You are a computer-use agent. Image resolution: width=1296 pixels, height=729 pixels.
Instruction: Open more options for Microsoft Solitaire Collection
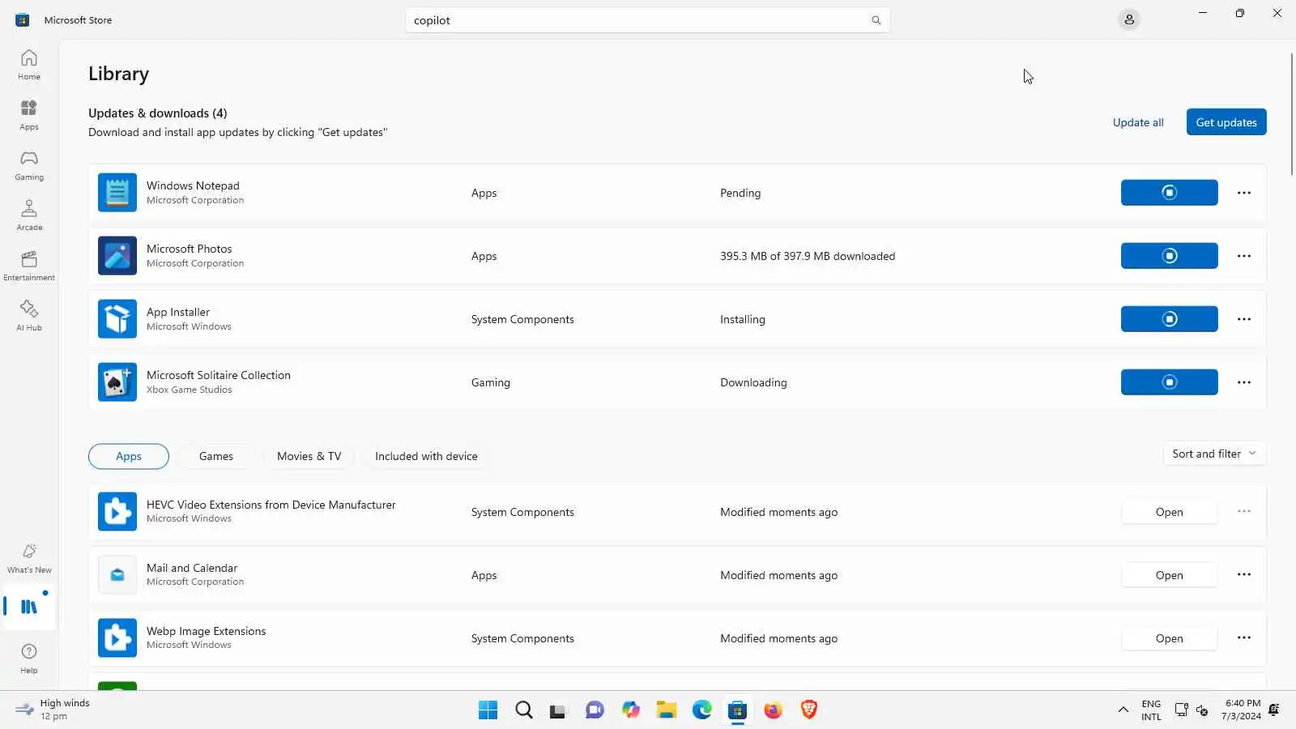coord(1244,382)
